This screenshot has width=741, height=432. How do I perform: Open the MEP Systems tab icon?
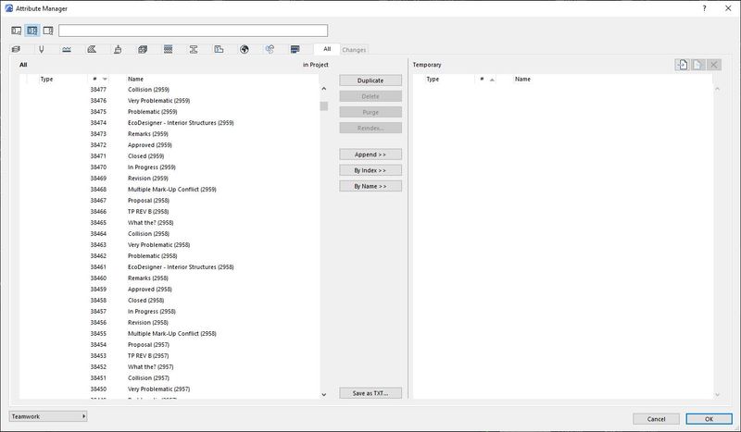point(270,49)
